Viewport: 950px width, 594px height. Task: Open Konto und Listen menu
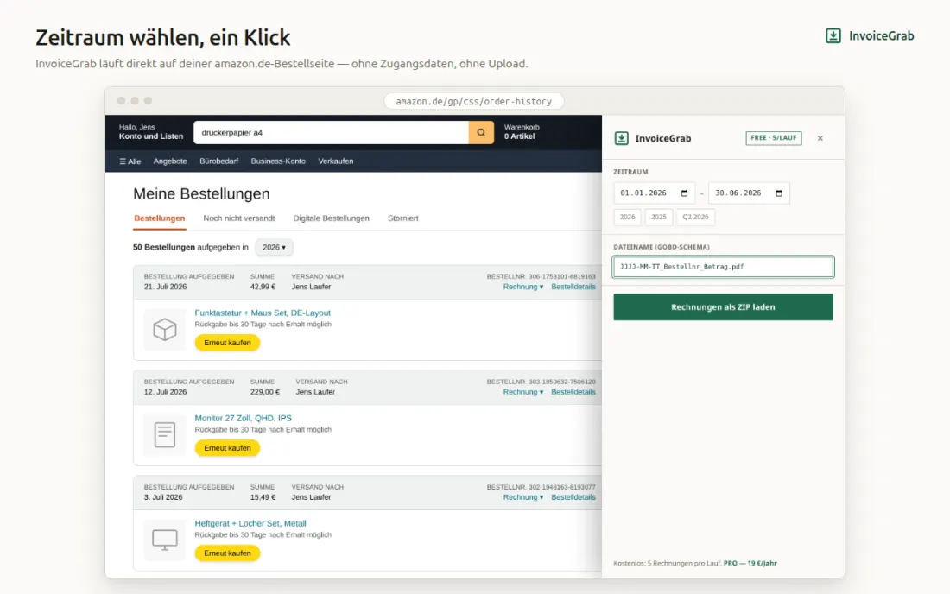pyautogui.click(x=151, y=132)
